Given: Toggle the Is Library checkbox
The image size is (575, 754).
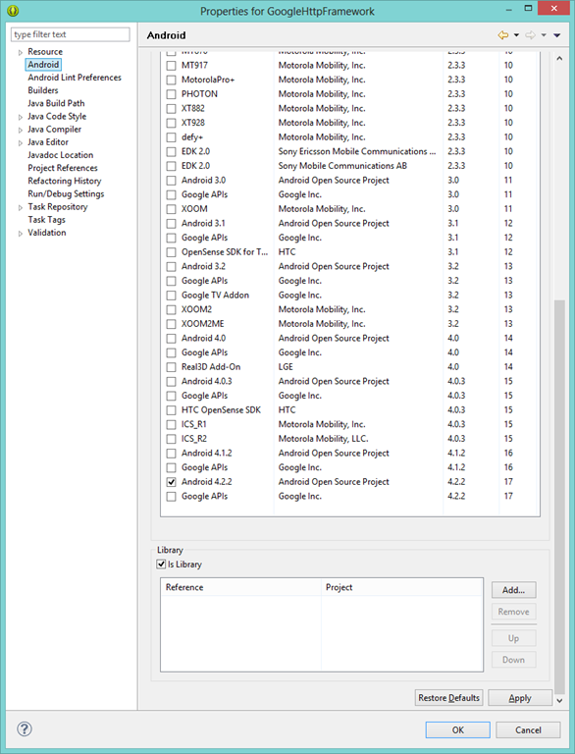Looking at the screenshot, I should (x=162, y=565).
